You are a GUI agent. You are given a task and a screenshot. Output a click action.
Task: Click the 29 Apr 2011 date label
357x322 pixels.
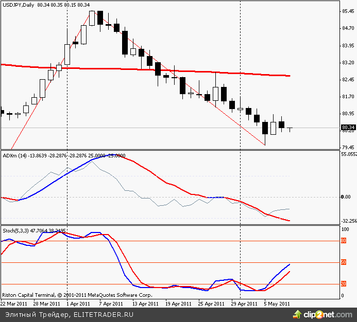(244, 303)
